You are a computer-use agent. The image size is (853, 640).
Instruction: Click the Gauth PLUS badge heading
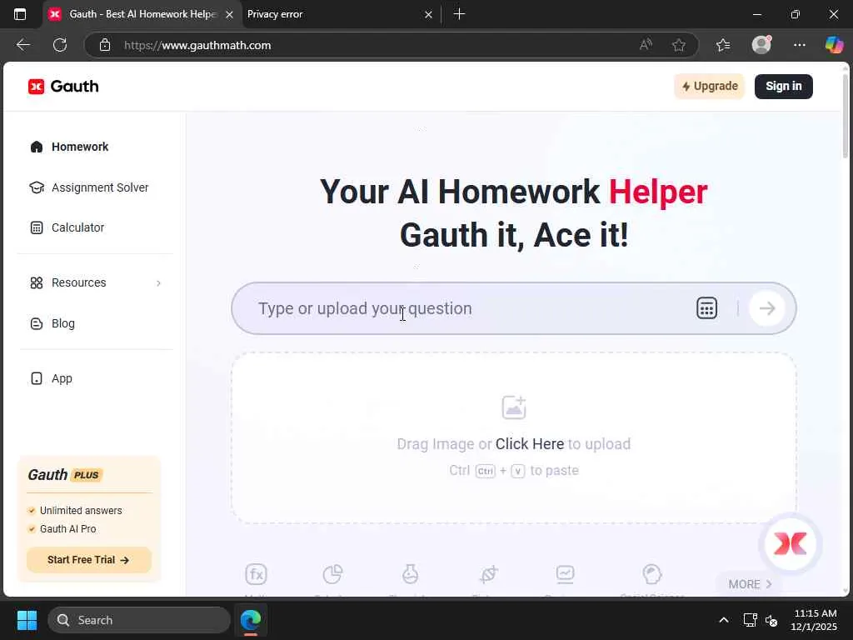click(65, 475)
